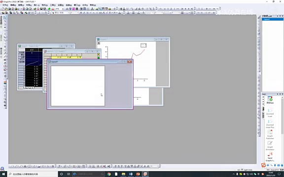Open Chrome from the taskbar

(109, 174)
